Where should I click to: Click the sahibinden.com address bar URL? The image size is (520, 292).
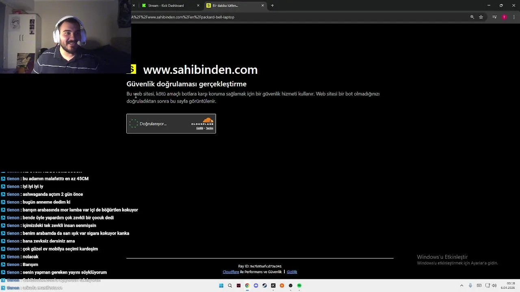pos(183,17)
